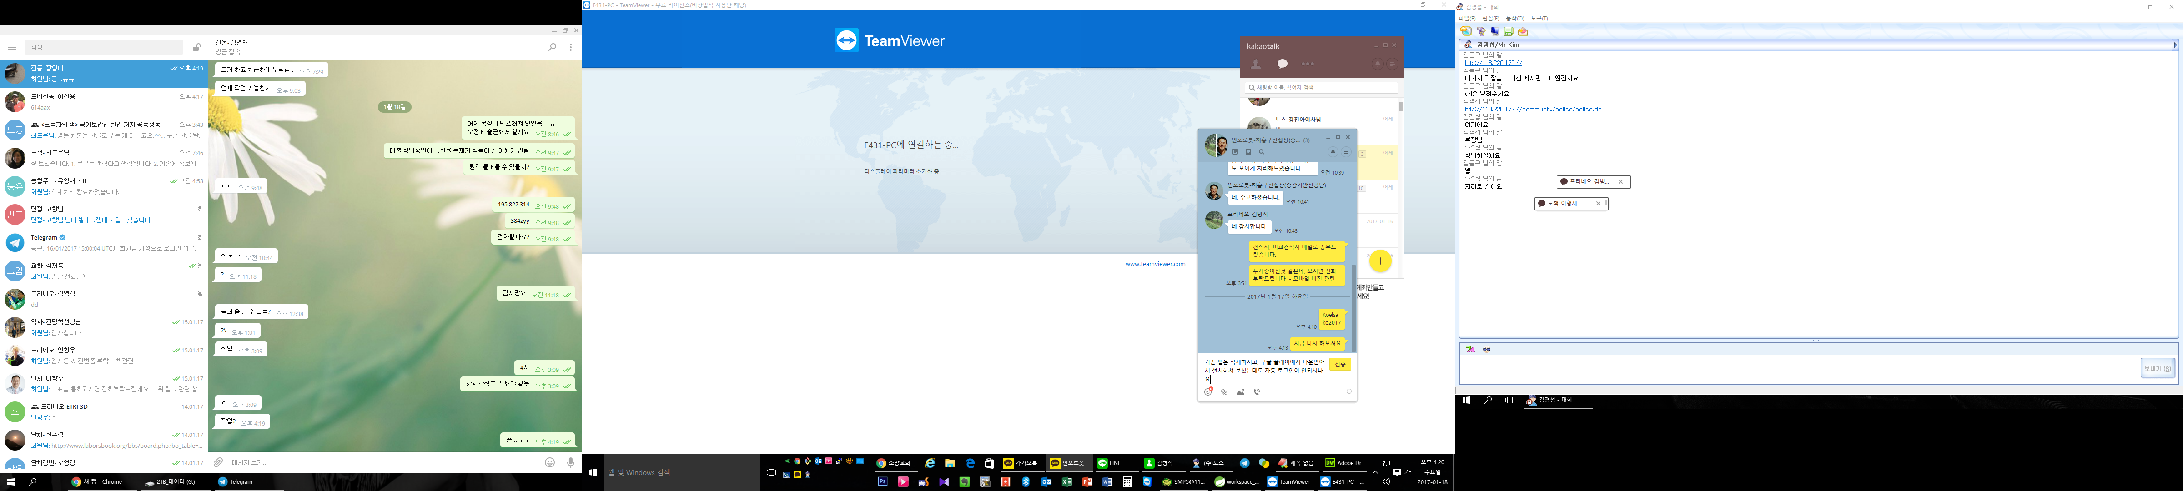2183x491 pixels.
Task: Open www.teamviewer.com link
Action: pos(1155,264)
